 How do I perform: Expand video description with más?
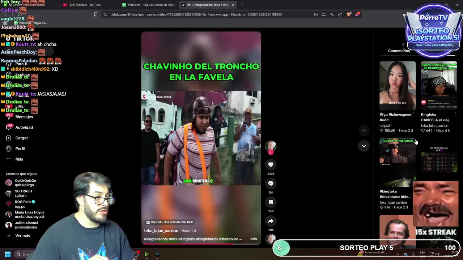tap(254, 239)
